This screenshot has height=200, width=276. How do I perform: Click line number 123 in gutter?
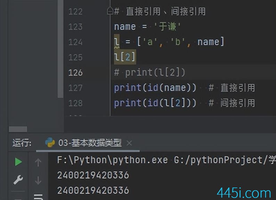coord(75,27)
